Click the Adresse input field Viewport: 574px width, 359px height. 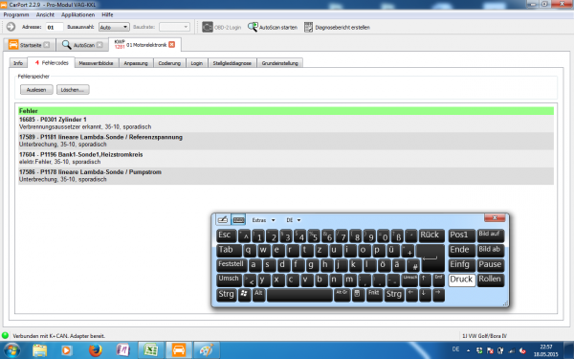click(55, 27)
